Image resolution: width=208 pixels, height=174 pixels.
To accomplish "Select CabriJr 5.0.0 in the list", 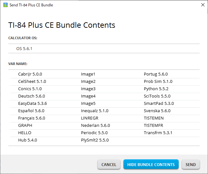I will tap(30, 74).
